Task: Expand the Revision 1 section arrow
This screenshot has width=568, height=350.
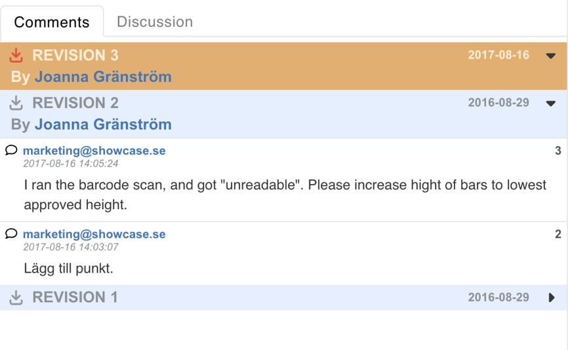Action: (552, 298)
